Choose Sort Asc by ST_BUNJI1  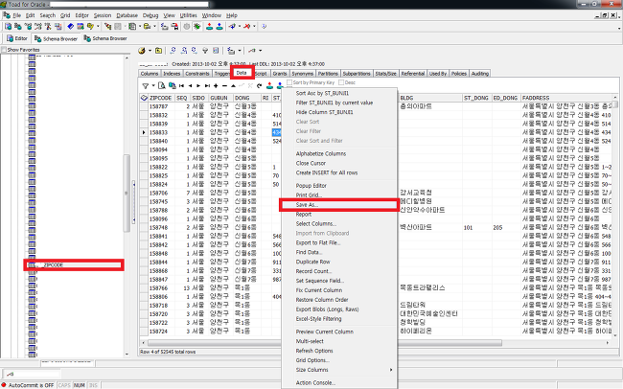coord(339,93)
